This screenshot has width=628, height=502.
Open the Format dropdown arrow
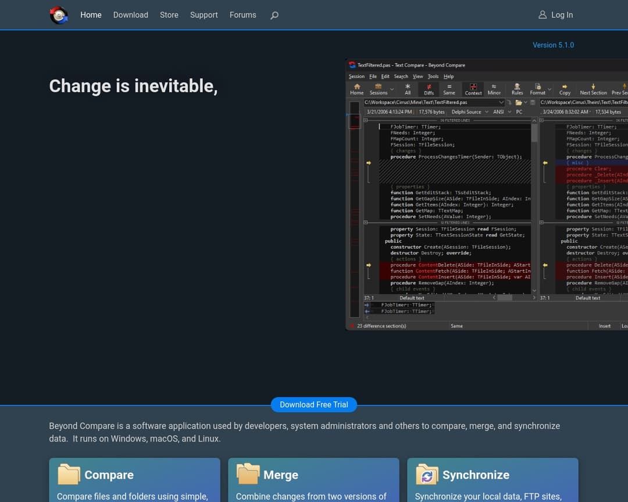point(549,89)
